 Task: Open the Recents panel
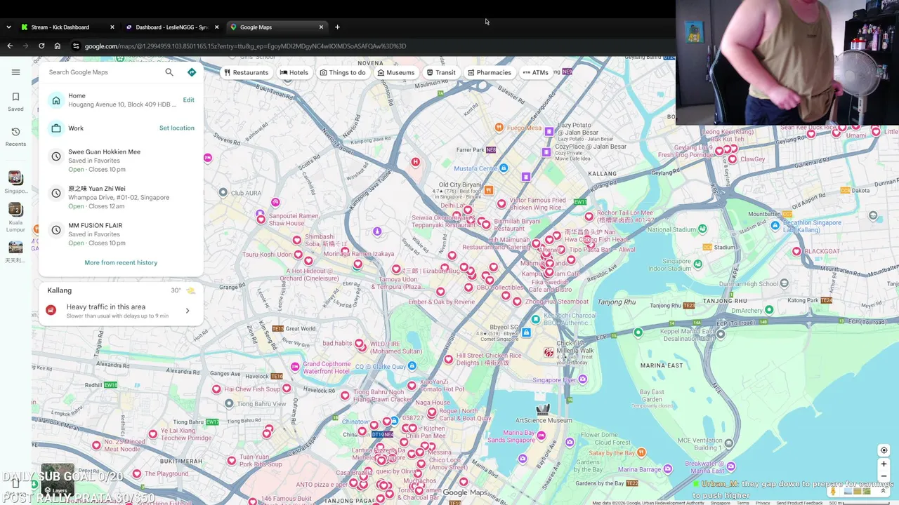[15, 136]
